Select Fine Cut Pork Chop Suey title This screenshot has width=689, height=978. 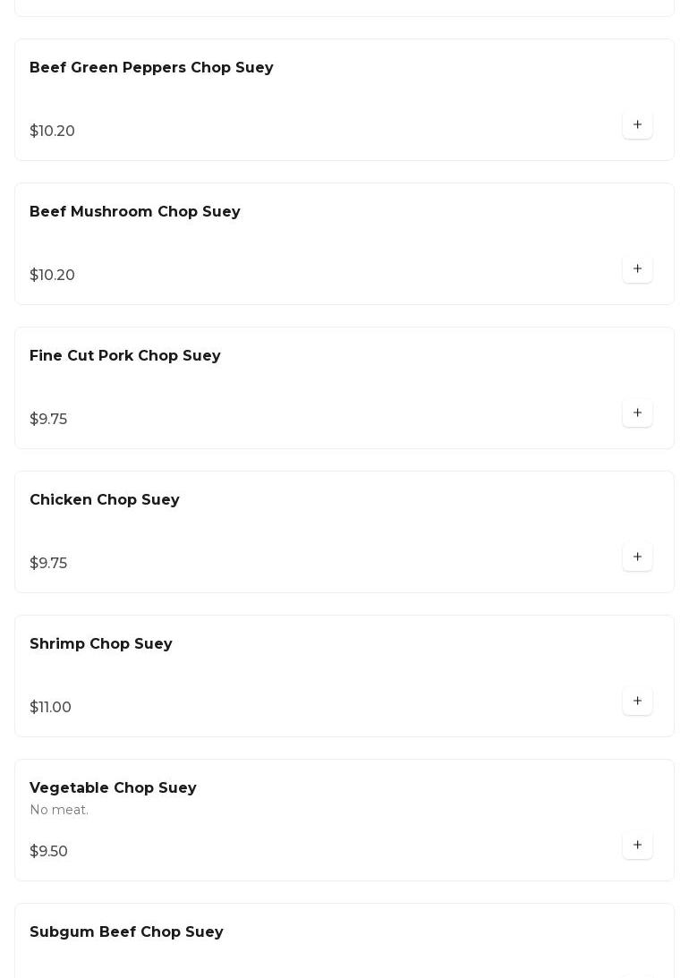125,356
